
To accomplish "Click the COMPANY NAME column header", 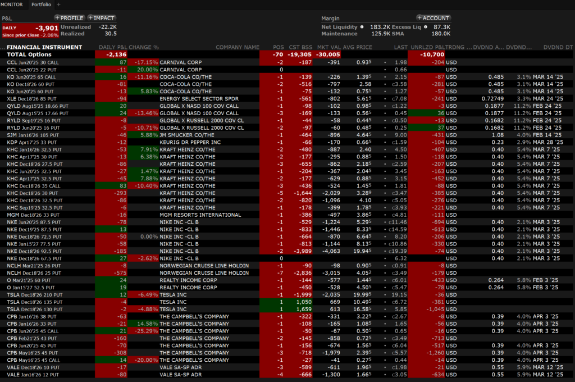I will click(x=238, y=47).
